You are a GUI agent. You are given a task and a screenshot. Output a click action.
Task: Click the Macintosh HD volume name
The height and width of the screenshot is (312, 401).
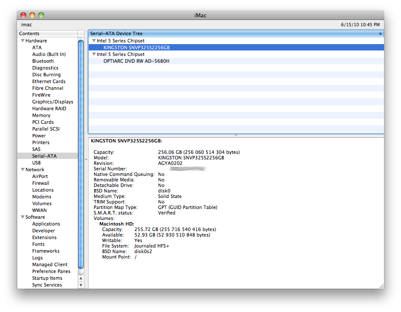(x=117, y=224)
